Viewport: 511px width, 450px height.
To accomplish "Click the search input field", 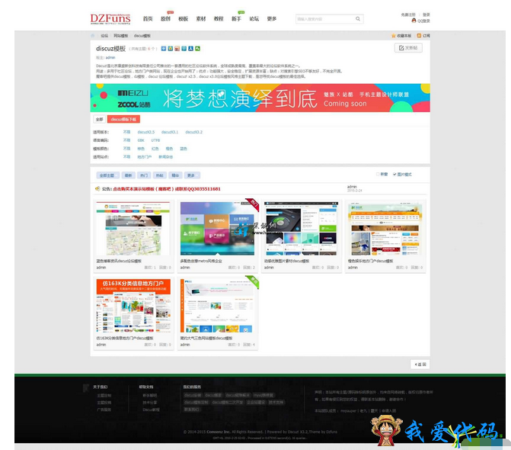I will (325, 19).
